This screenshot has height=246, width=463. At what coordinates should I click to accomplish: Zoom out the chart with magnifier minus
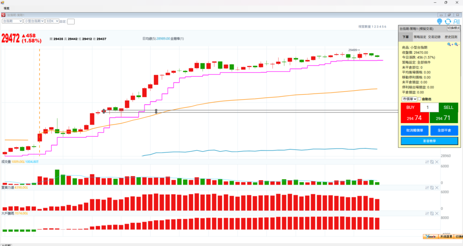click(x=457, y=45)
